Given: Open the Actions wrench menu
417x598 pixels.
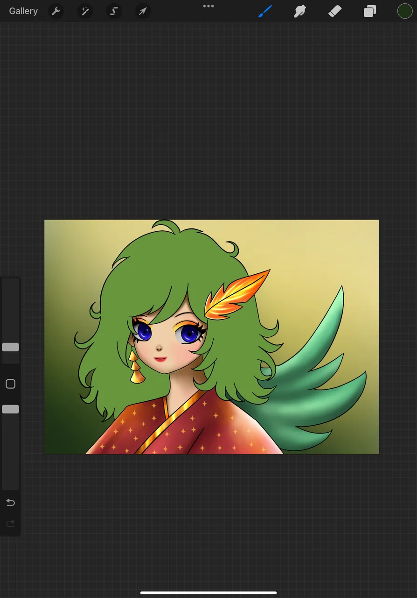Looking at the screenshot, I should (56, 11).
